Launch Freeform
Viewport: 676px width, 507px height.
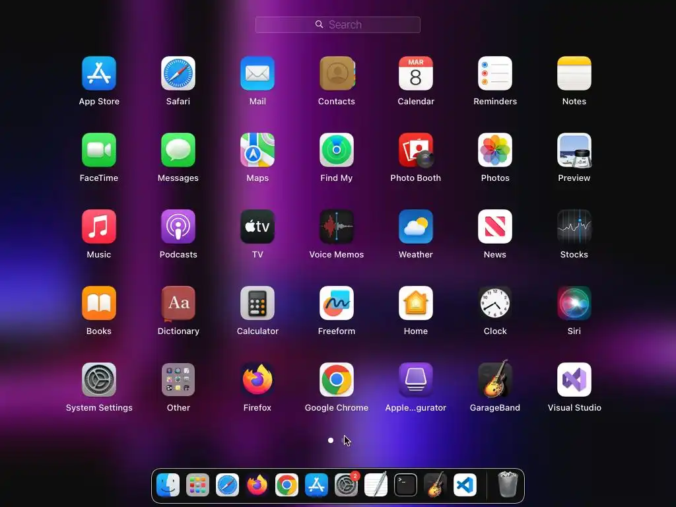point(337,303)
